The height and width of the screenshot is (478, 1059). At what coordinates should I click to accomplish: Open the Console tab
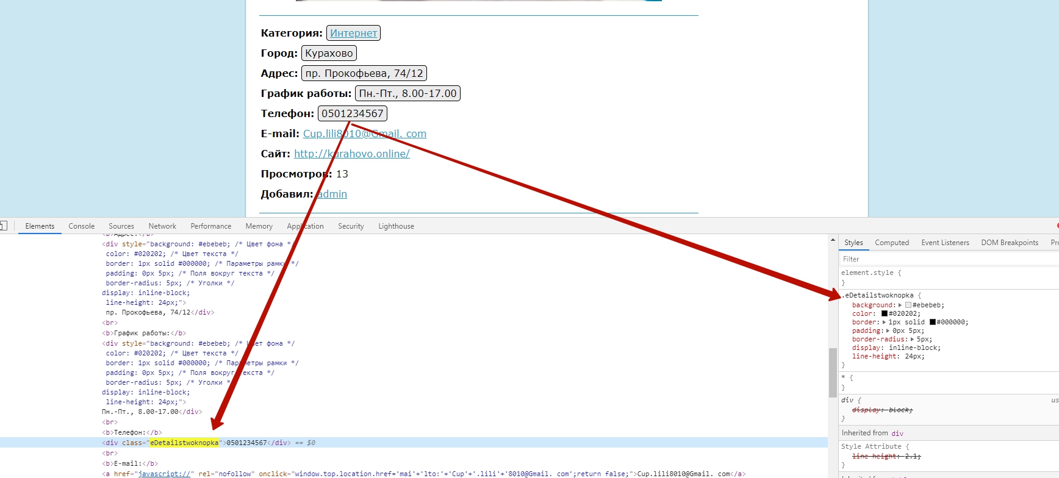(82, 226)
